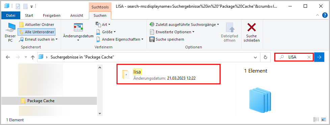Open Erweiterte Optionen dropdown
The height and width of the screenshot is (125, 330).
click(172, 32)
